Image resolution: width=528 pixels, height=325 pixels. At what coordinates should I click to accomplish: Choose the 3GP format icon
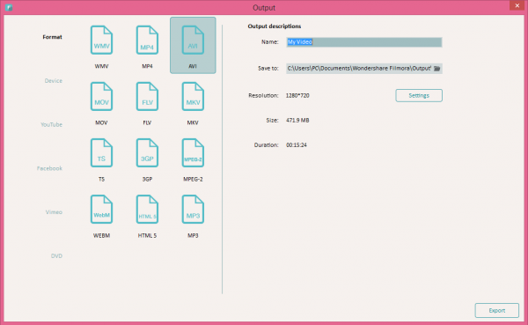pos(147,152)
